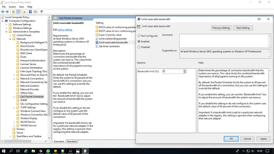Click the Bandwidth limit spinner up arrow
Screen dimensions: 274x154
185,70
